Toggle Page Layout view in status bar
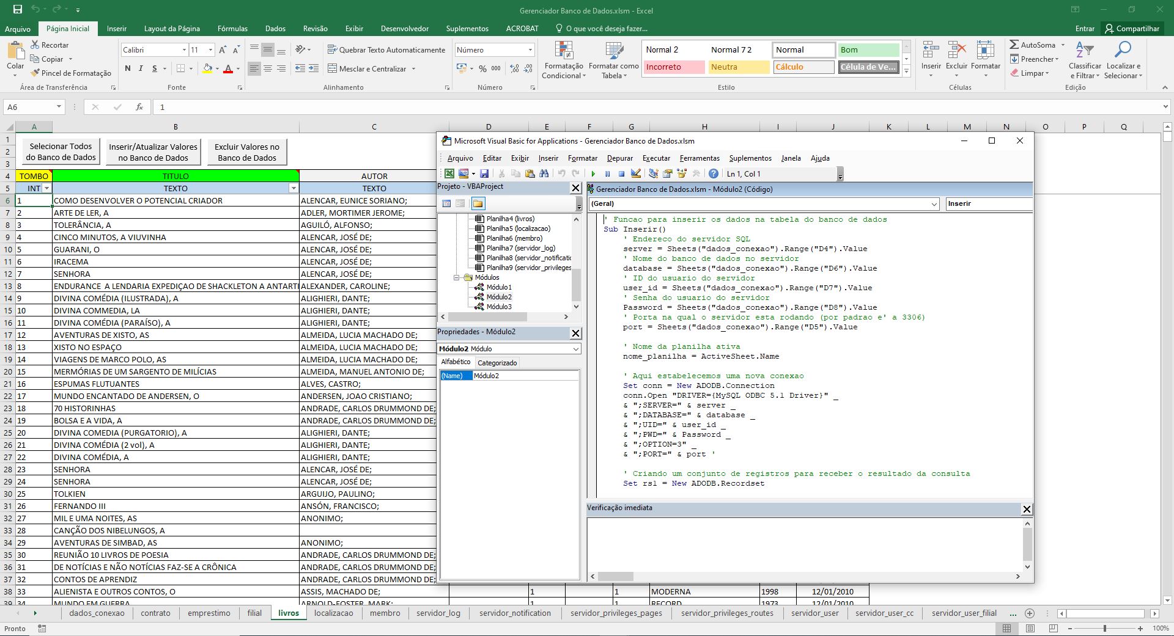 pos(1030,628)
